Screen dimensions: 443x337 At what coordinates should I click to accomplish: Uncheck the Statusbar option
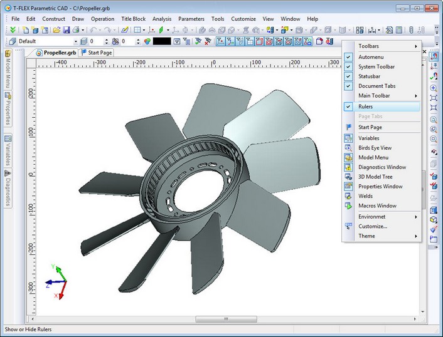point(369,76)
